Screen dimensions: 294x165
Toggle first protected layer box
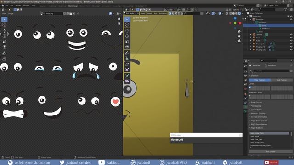pos(250,96)
